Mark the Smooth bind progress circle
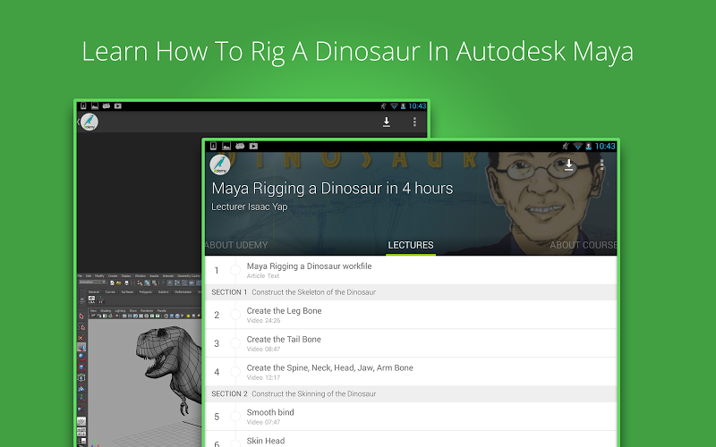Image resolution: width=716 pixels, height=447 pixels. click(x=235, y=417)
